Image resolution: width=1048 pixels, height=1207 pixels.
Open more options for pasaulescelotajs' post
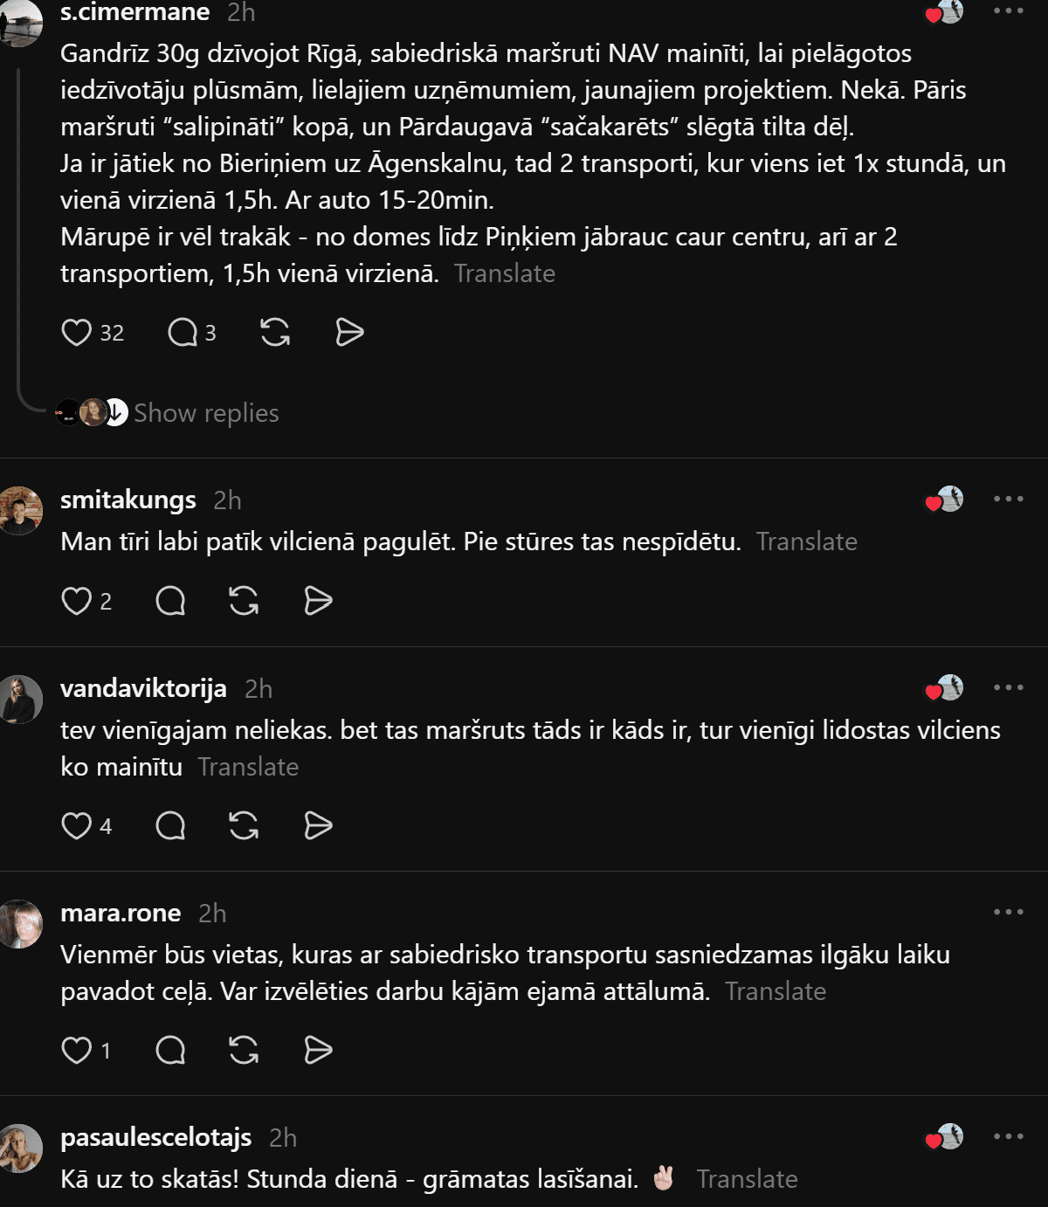coord(1008,1136)
